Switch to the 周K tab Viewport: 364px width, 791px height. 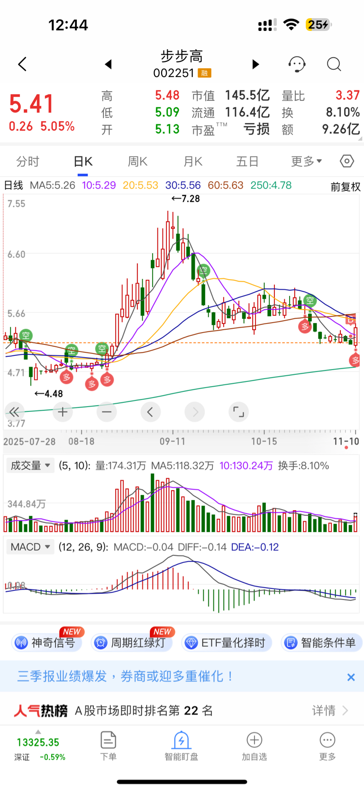tap(138, 162)
